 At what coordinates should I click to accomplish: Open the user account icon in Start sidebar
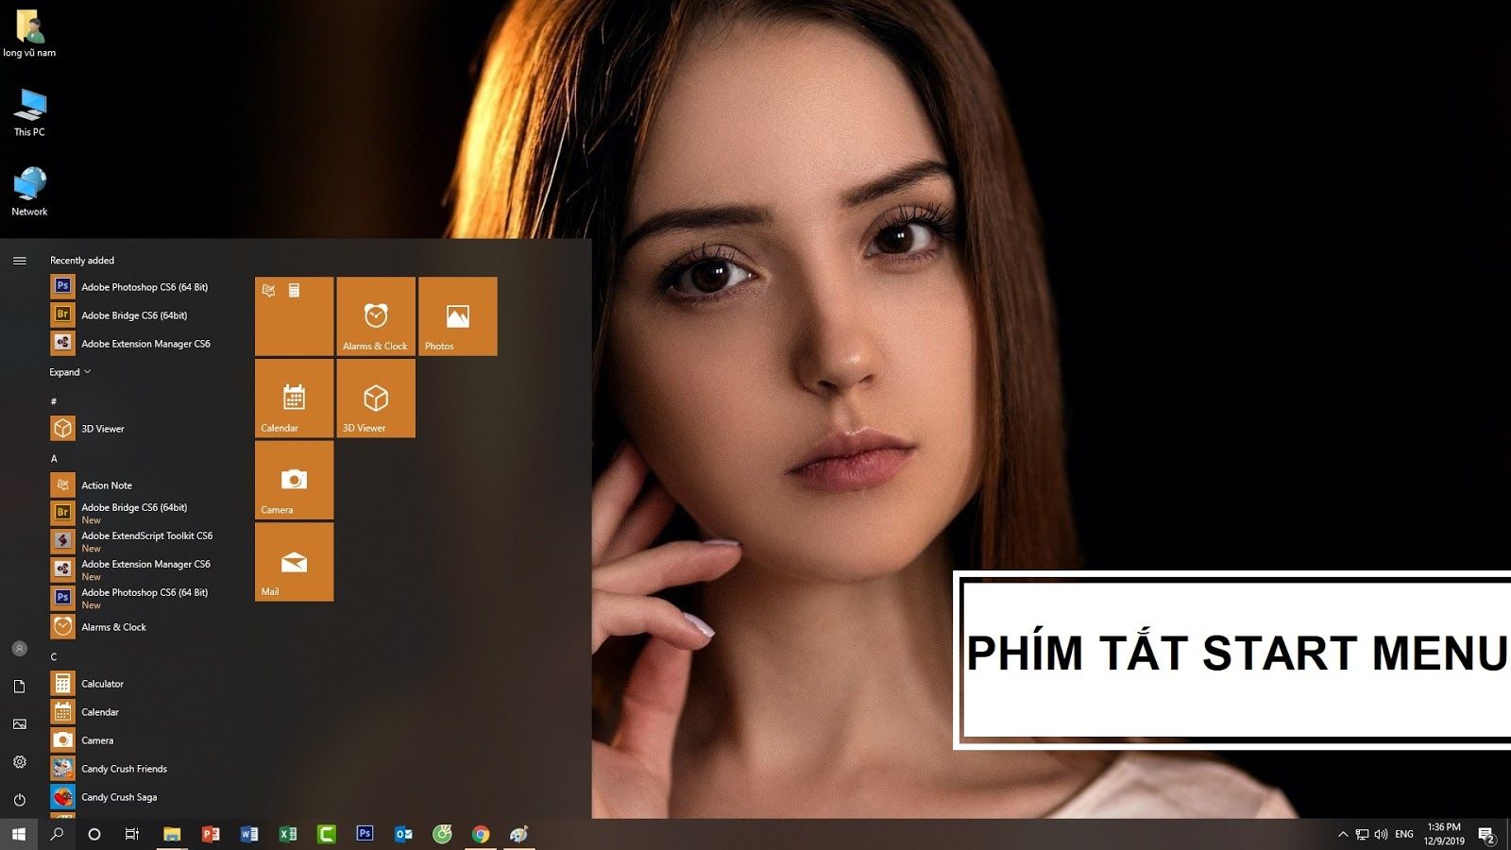click(21, 649)
